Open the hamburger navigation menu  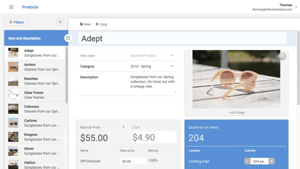click(11, 7)
